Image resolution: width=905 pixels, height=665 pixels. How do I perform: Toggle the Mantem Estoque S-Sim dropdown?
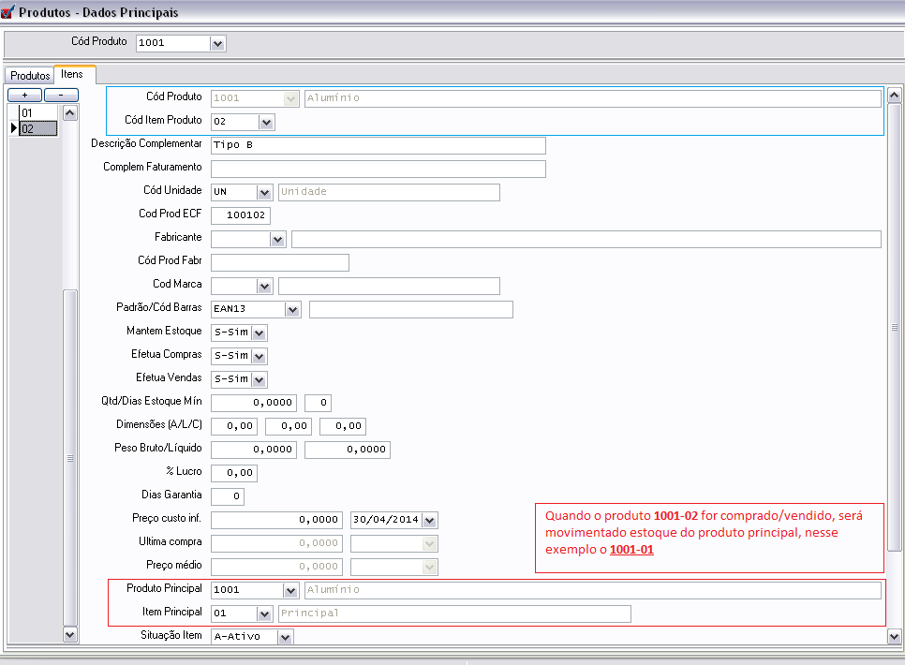point(260,332)
